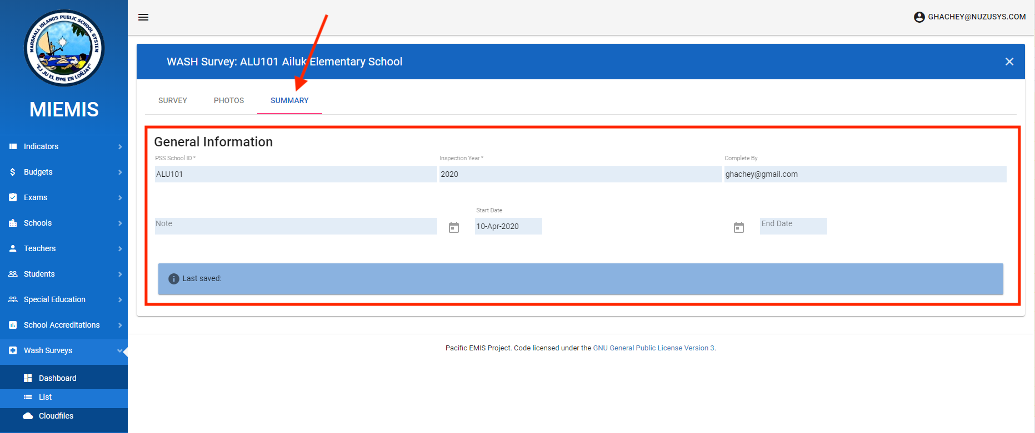Click the Dashboard grid icon

[x=28, y=378]
